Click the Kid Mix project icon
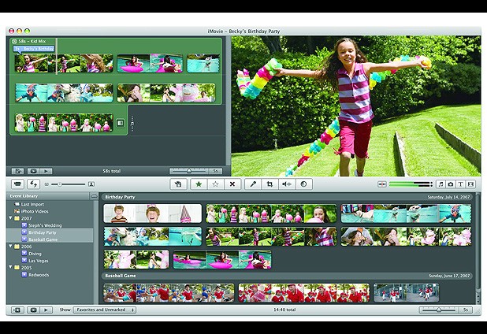The height and width of the screenshot is (334, 487). click(x=14, y=41)
